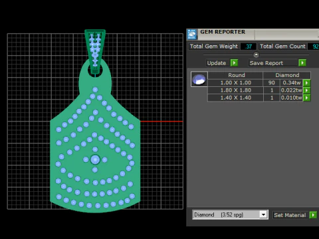Select the round gem thumbnail
319x239 pixels.
click(x=199, y=79)
